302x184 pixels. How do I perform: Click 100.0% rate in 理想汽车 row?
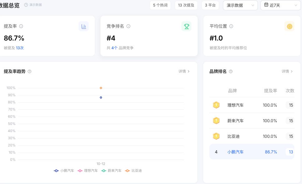(x=270, y=105)
